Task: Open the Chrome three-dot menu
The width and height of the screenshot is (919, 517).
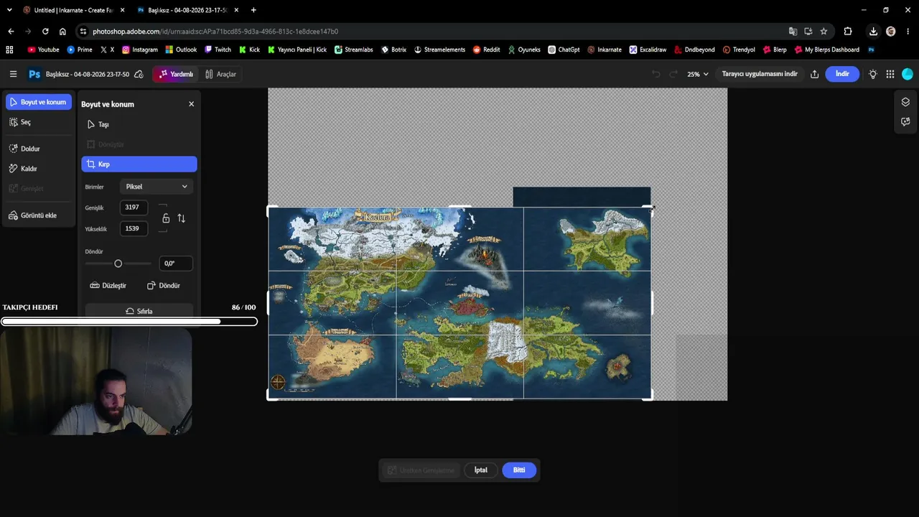Action: point(908,32)
